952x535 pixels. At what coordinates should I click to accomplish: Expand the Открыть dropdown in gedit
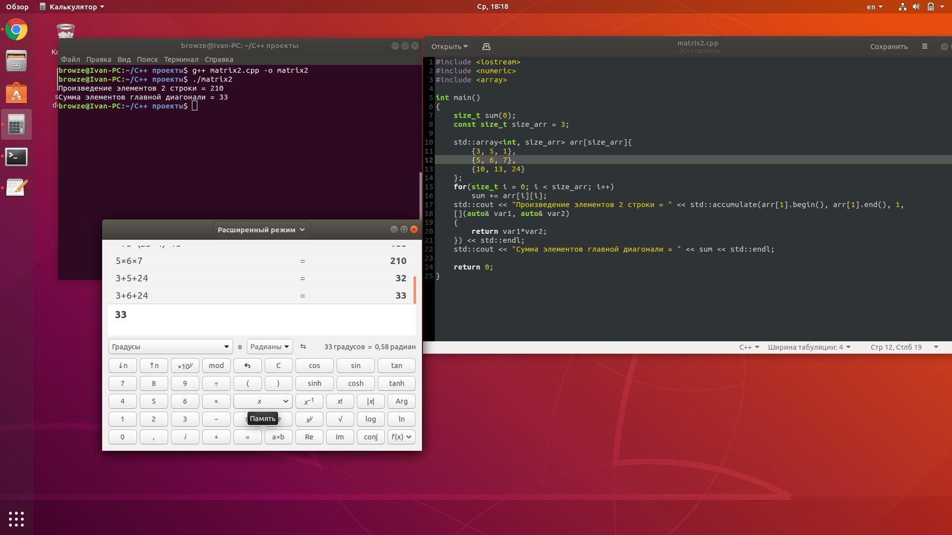click(449, 46)
